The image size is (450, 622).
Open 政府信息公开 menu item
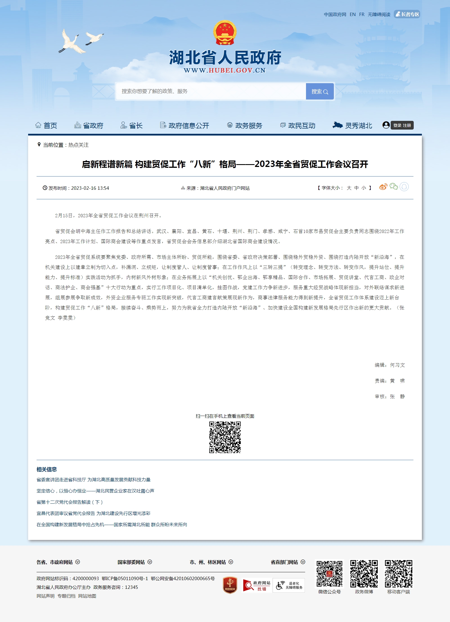184,126
